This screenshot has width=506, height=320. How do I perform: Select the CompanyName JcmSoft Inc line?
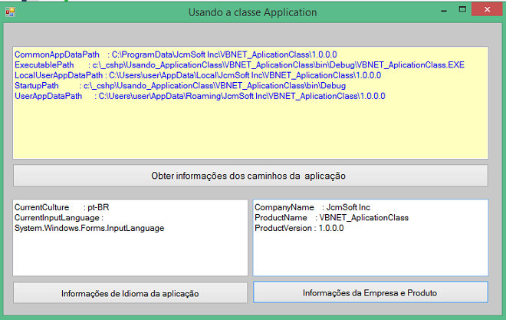[312, 208]
